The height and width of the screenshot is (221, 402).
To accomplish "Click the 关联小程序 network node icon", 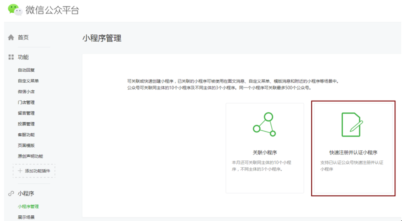I will [264, 124].
